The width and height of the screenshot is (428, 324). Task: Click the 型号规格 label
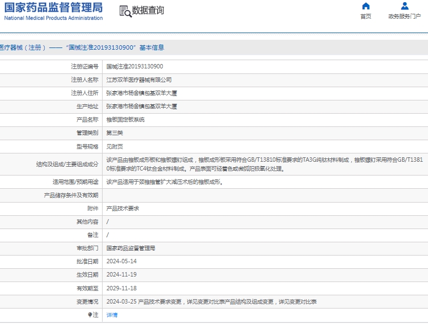click(87, 146)
